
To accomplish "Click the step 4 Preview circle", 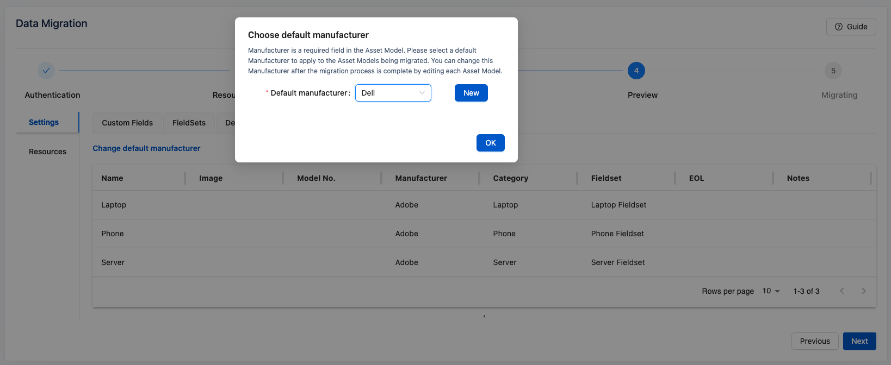I will (636, 71).
